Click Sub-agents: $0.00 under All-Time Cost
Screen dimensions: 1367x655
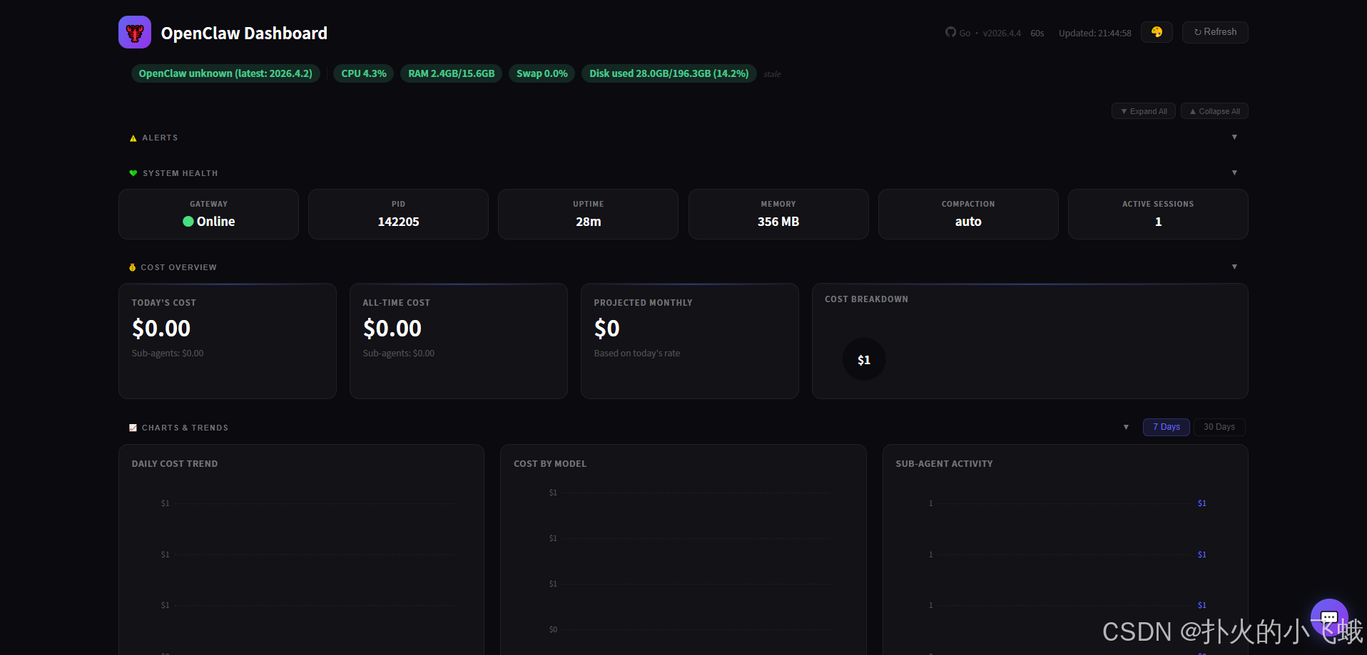pos(399,354)
